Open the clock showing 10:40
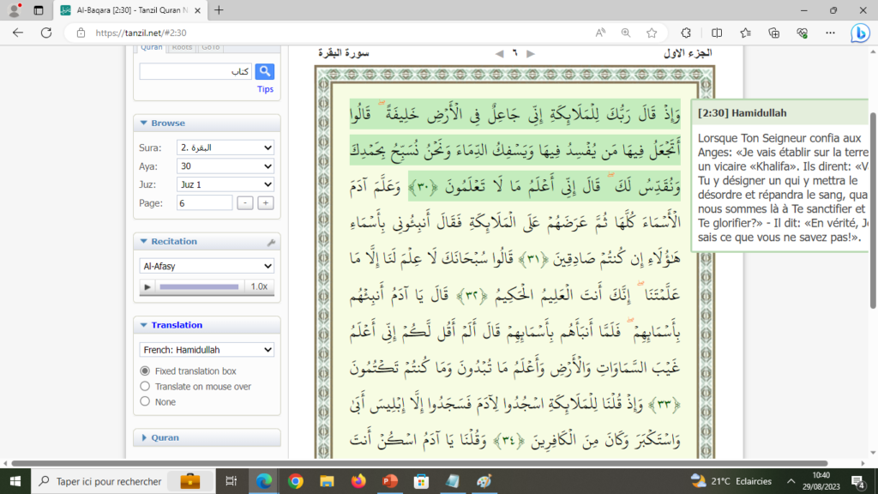Viewport: 878px width, 494px height. (x=821, y=481)
